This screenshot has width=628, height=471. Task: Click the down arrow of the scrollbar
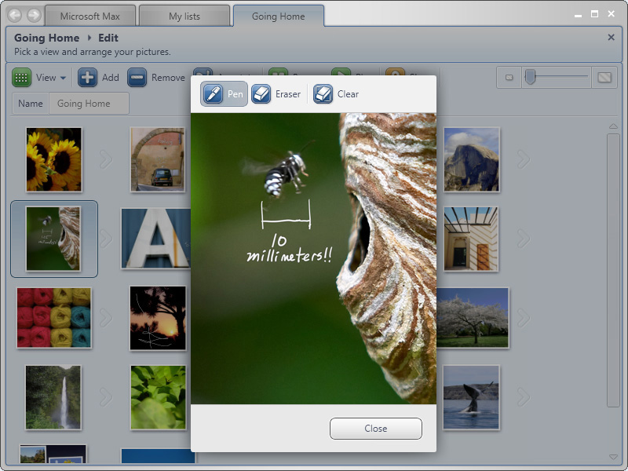613,456
